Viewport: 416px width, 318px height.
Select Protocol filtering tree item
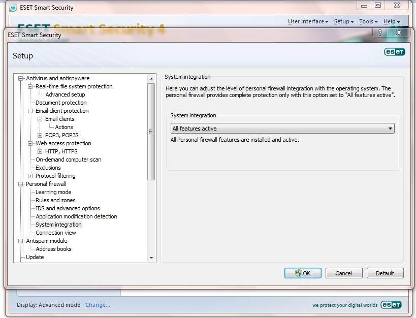pyautogui.click(x=55, y=176)
